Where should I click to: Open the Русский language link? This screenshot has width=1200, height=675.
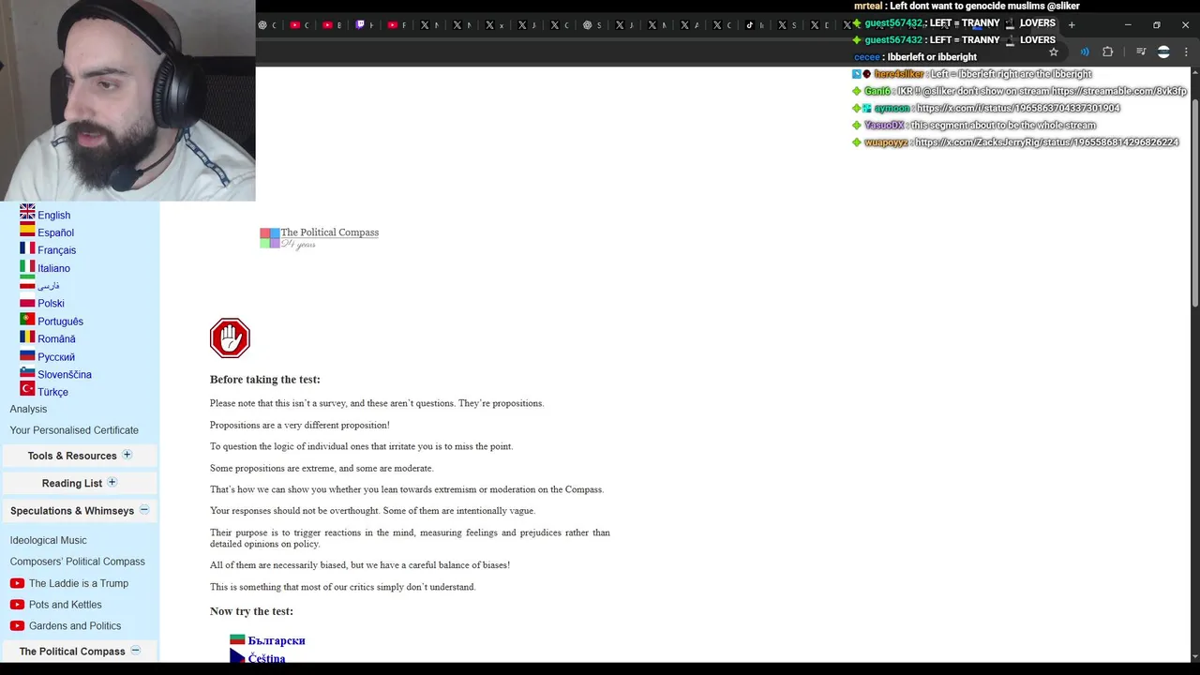56,357
